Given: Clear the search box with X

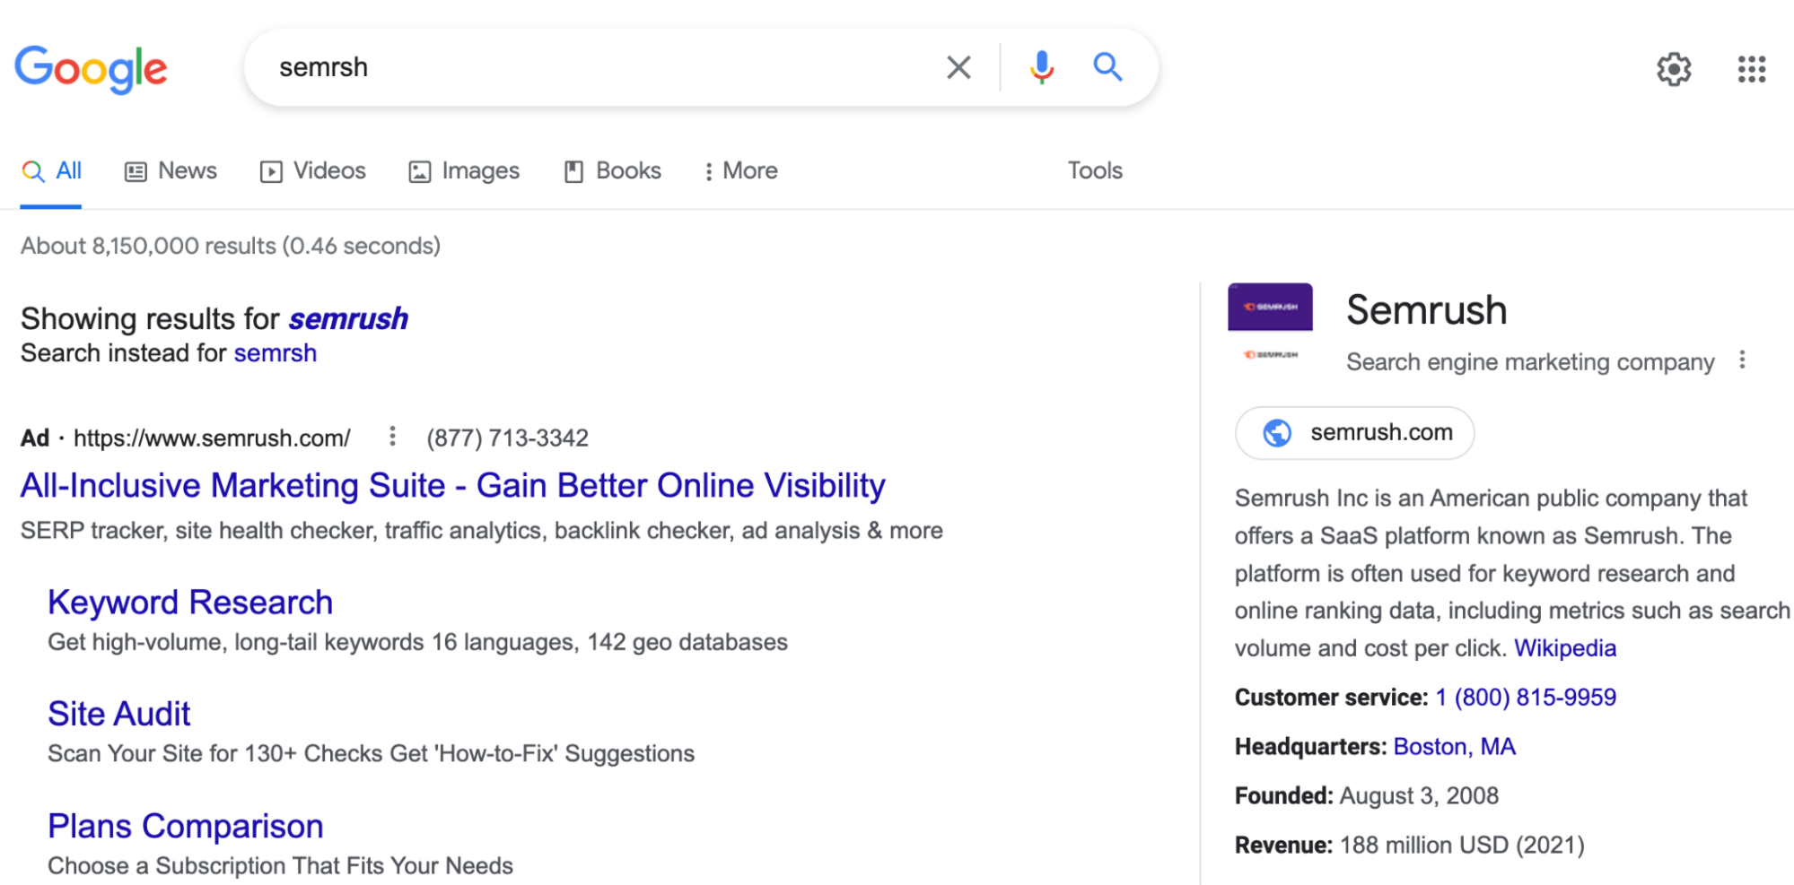Looking at the screenshot, I should [958, 67].
